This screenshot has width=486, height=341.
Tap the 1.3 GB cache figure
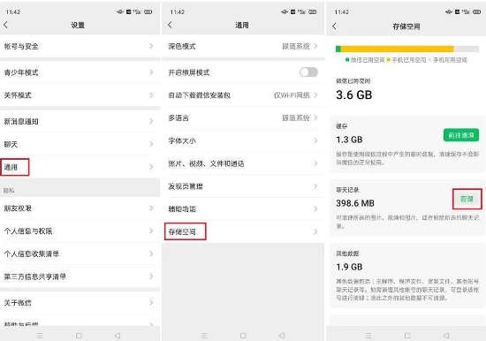click(x=349, y=140)
